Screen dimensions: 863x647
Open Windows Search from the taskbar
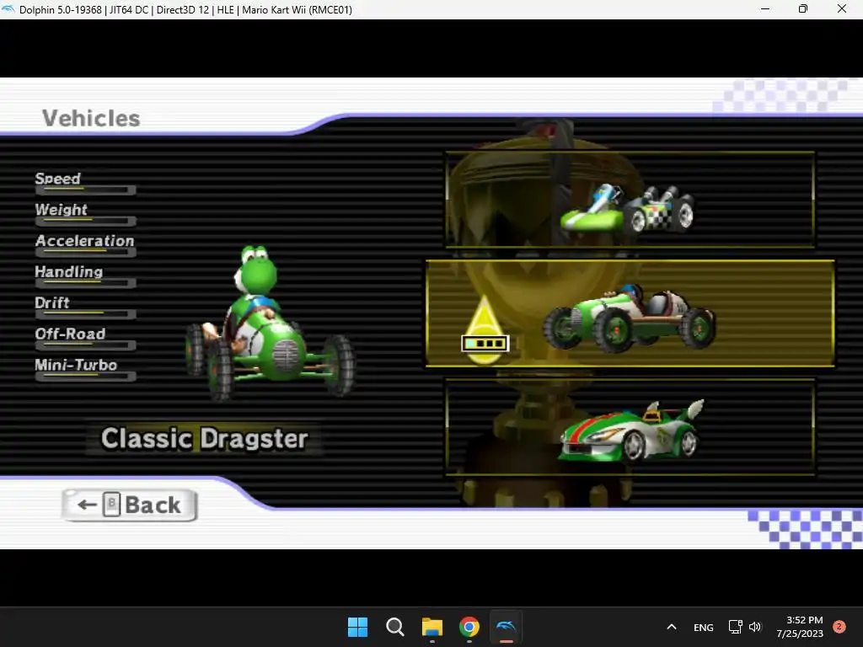pos(394,627)
